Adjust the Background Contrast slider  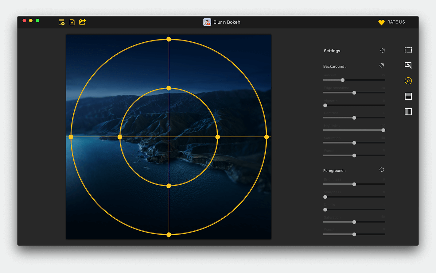(354, 118)
